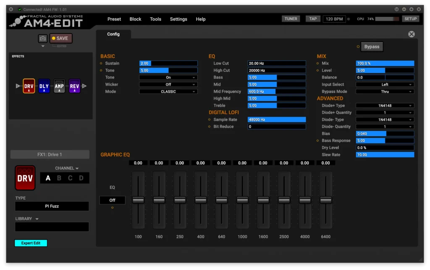Open the Preset menu
The height and width of the screenshot is (270, 430).
point(114,19)
